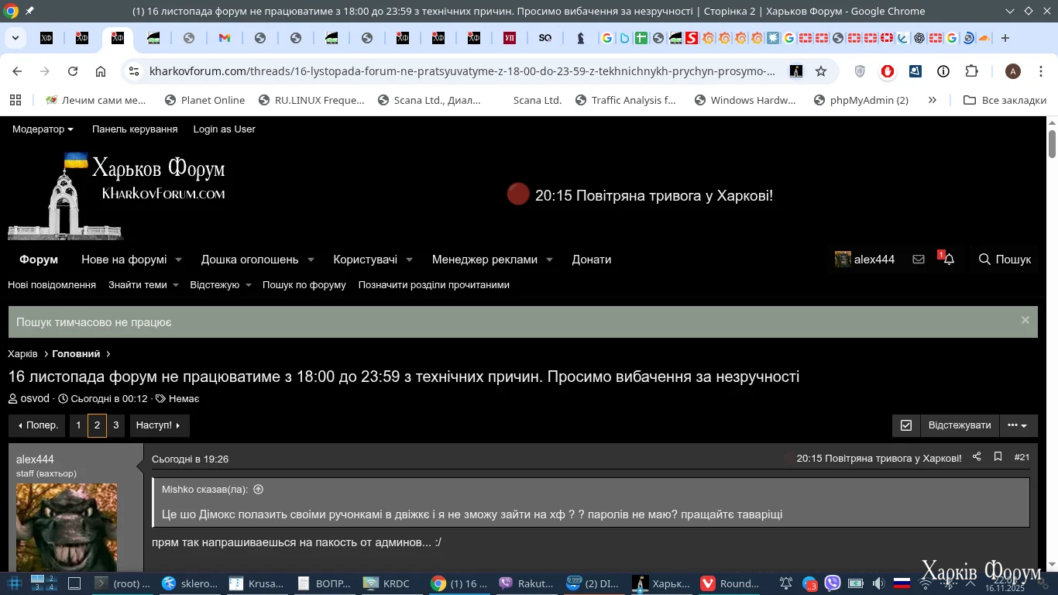Toggle the thread multi-select checkbox button
1058x595 pixels.
click(x=905, y=425)
